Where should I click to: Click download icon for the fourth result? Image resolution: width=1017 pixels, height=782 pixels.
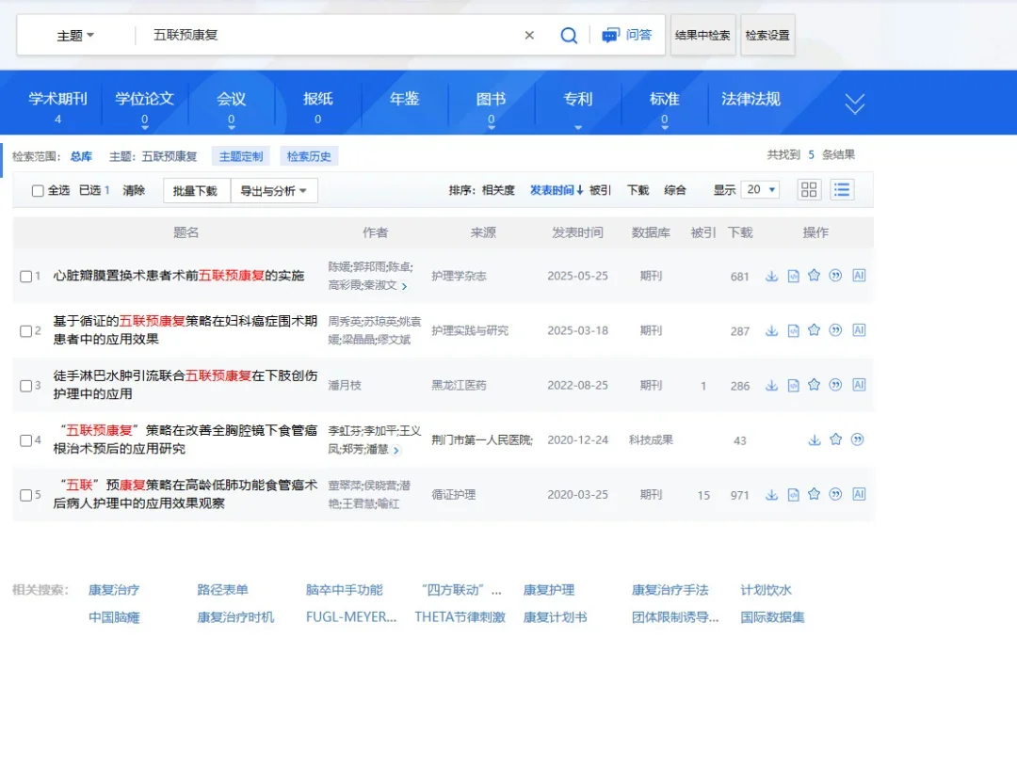(x=814, y=439)
